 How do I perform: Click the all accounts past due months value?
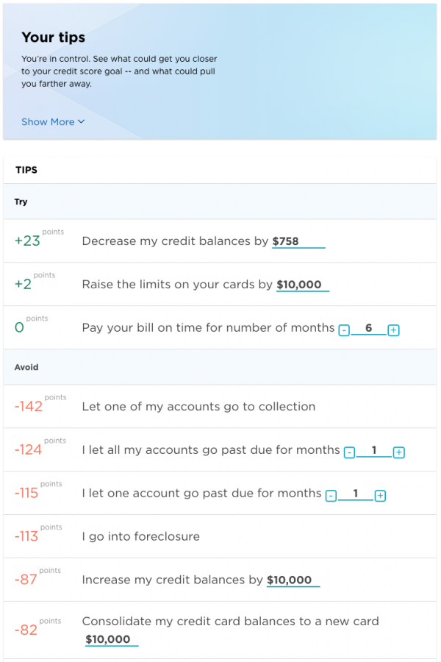373,450
